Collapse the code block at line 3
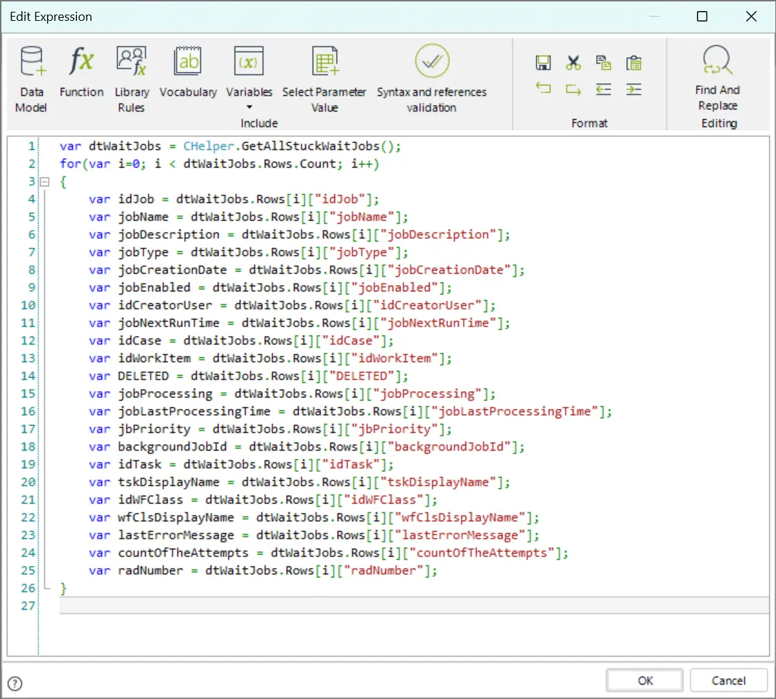 click(44, 182)
